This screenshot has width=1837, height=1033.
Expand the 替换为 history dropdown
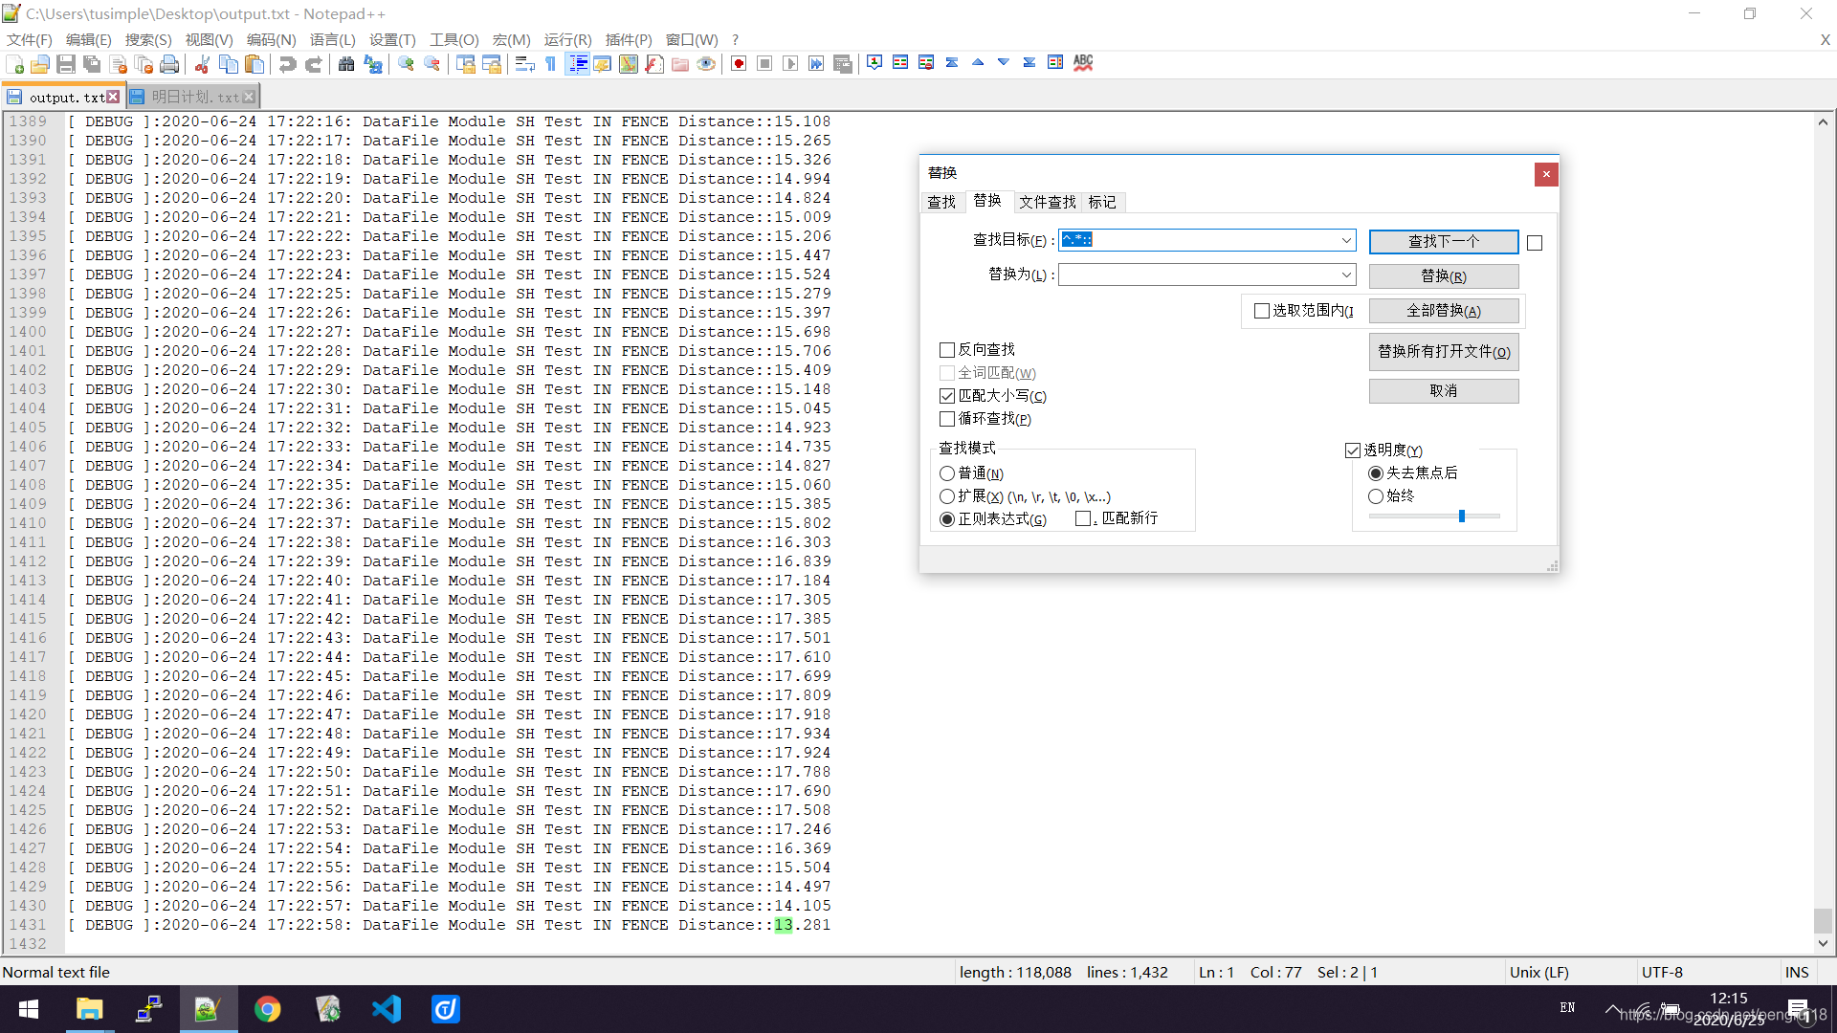coord(1346,275)
